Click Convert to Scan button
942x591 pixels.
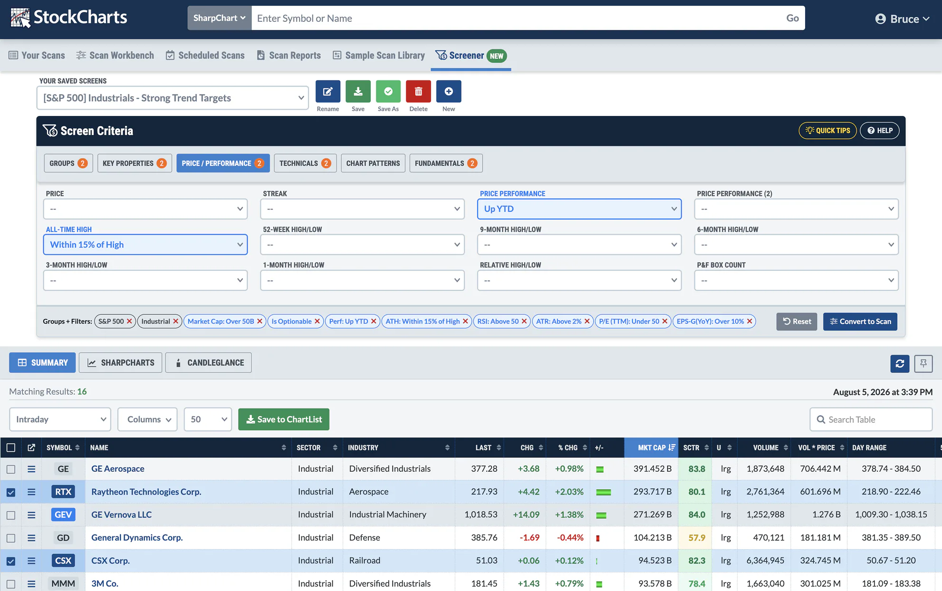pyautogui.click(x=860, y=322)
